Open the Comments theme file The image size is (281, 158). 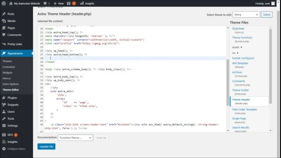[x=238, y=81]
